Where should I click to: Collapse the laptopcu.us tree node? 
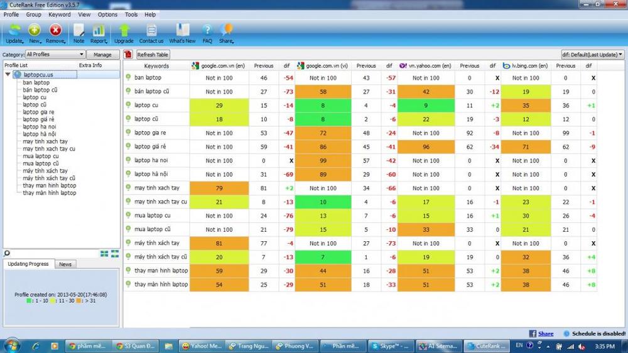pos(8,74)
